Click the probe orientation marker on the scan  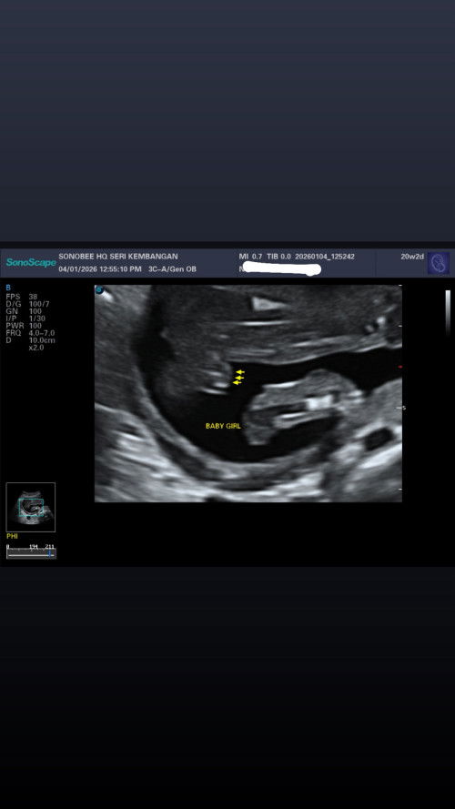pyautogui.click(x=99, y=290)
